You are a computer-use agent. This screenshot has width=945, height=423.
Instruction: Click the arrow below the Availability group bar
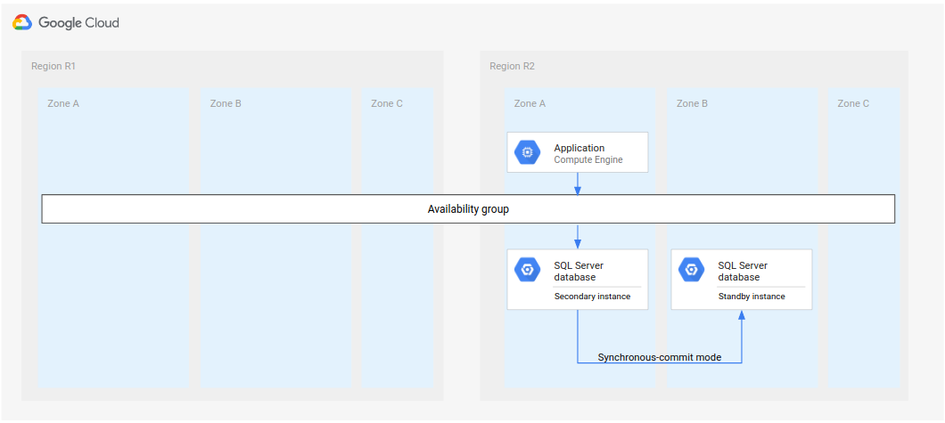(x=578, y=237)
